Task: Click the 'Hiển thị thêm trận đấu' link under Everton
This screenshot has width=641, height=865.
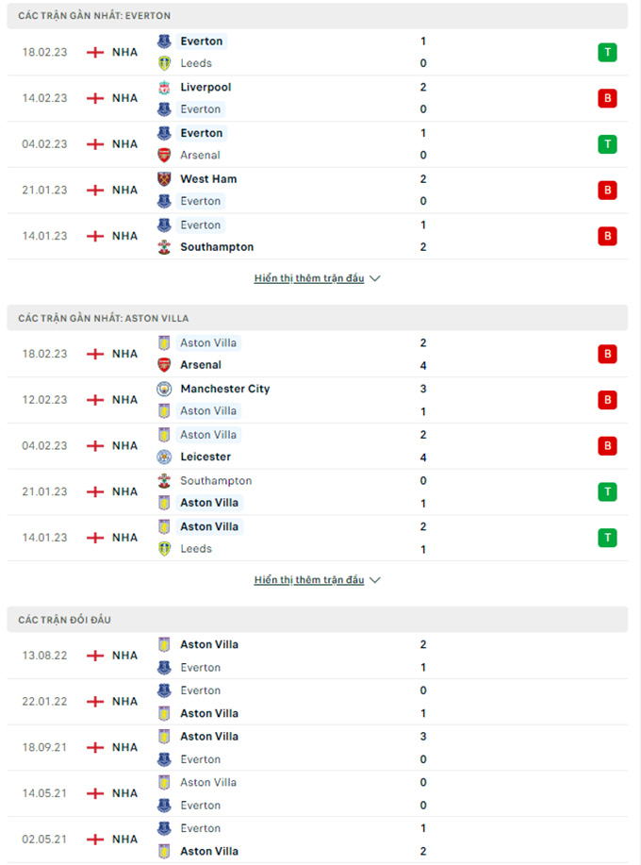Action: tap(309, 278)
